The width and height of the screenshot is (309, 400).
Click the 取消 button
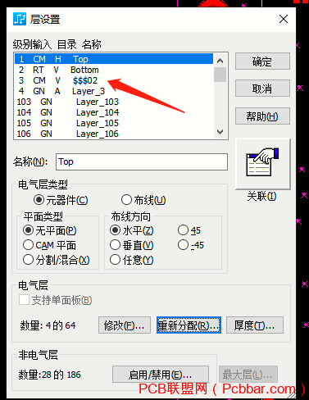tap(262, 89)
